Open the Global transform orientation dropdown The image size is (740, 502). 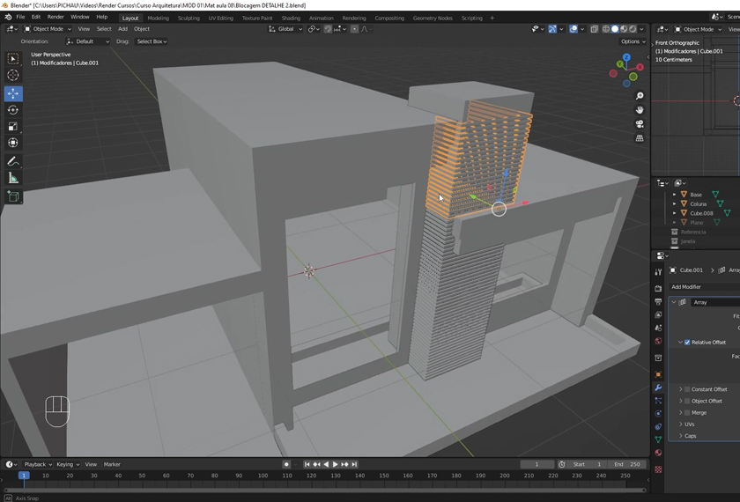tap(285, 29)
